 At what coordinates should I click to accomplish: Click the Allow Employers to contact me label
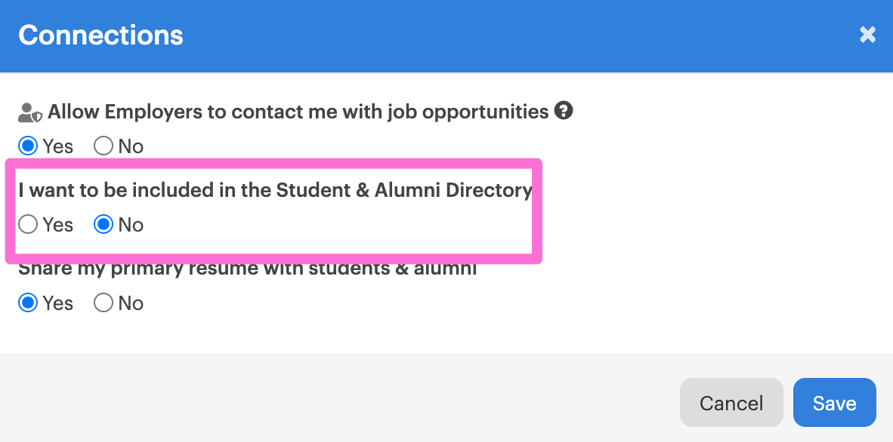298,112
